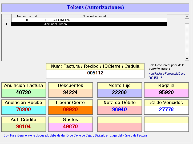The width and height of the screenshot is (193, 144).
Task: Select the BODEGA PRINCIPAL row
Action: tap(105, 20)
